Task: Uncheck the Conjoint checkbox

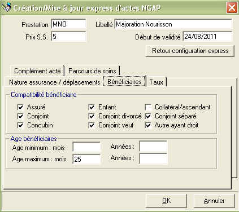Action: (x=20, y=116)
